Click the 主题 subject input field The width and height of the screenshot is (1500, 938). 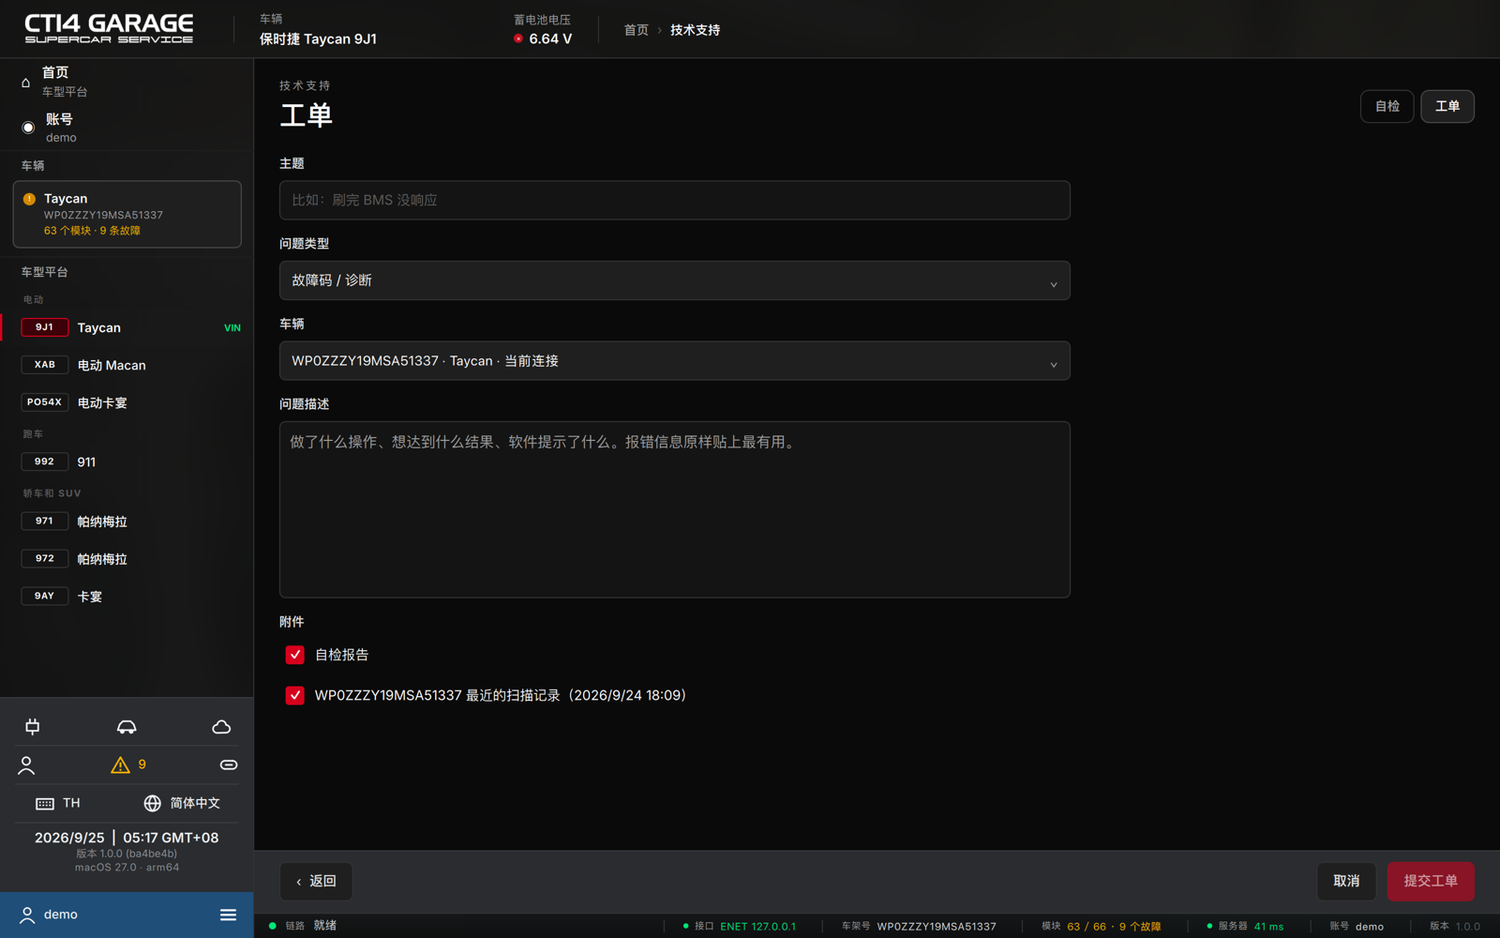click(675, 201)
